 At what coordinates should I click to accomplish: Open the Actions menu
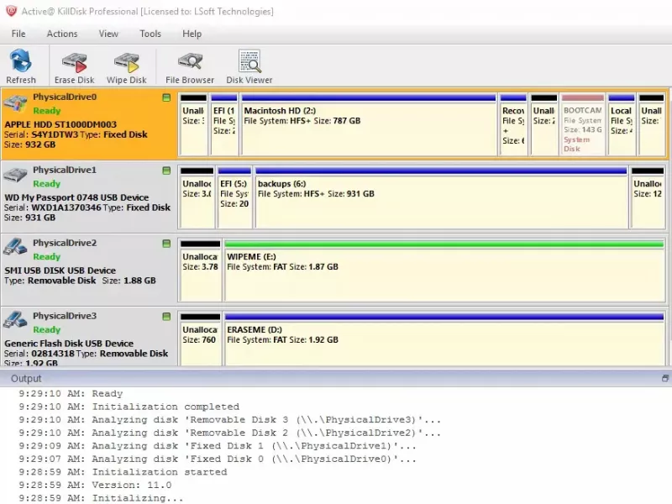pyautogui.click(x=61, y=34)
